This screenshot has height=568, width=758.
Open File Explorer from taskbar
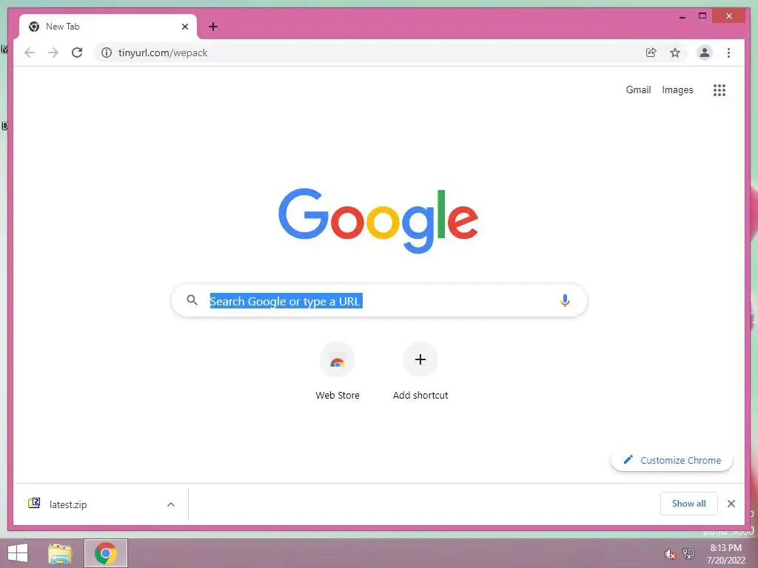pos(60,553)
